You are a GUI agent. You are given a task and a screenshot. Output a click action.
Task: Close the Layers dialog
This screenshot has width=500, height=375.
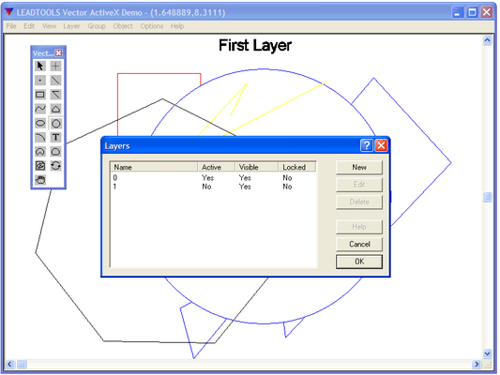pos(381,145)
